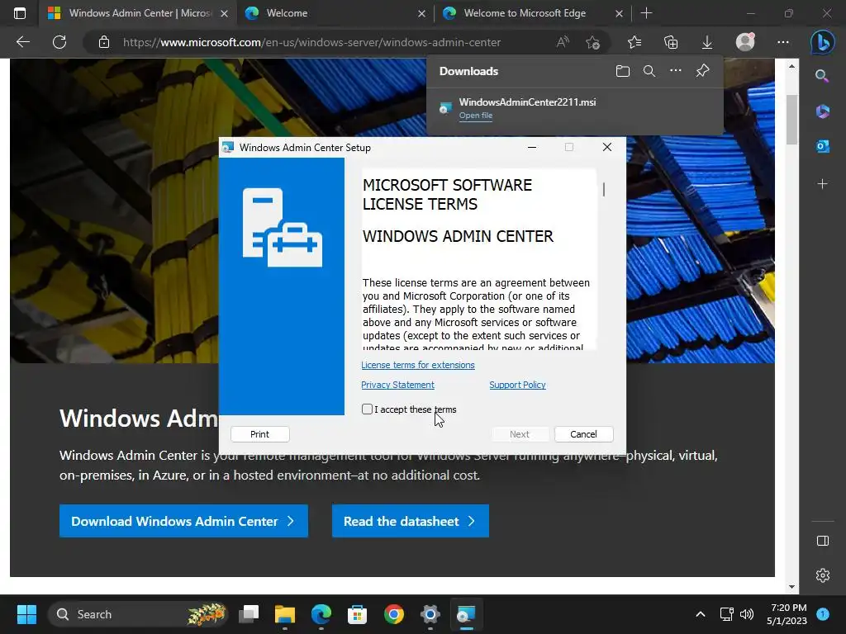Viewport: 846px width, 634px height.
Task: View site information lock icon
Action: (x=104, y=42)
